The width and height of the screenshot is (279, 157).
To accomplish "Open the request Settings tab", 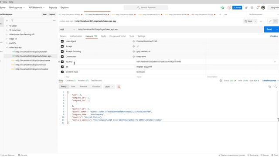I will click(x=141, y=36).
